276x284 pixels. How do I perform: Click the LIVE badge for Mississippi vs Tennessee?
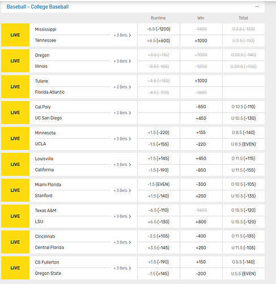tap(15, 35)
